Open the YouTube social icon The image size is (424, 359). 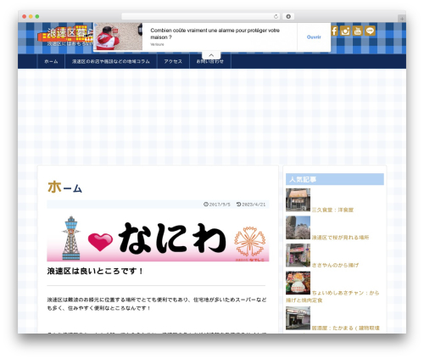point(358,31)
